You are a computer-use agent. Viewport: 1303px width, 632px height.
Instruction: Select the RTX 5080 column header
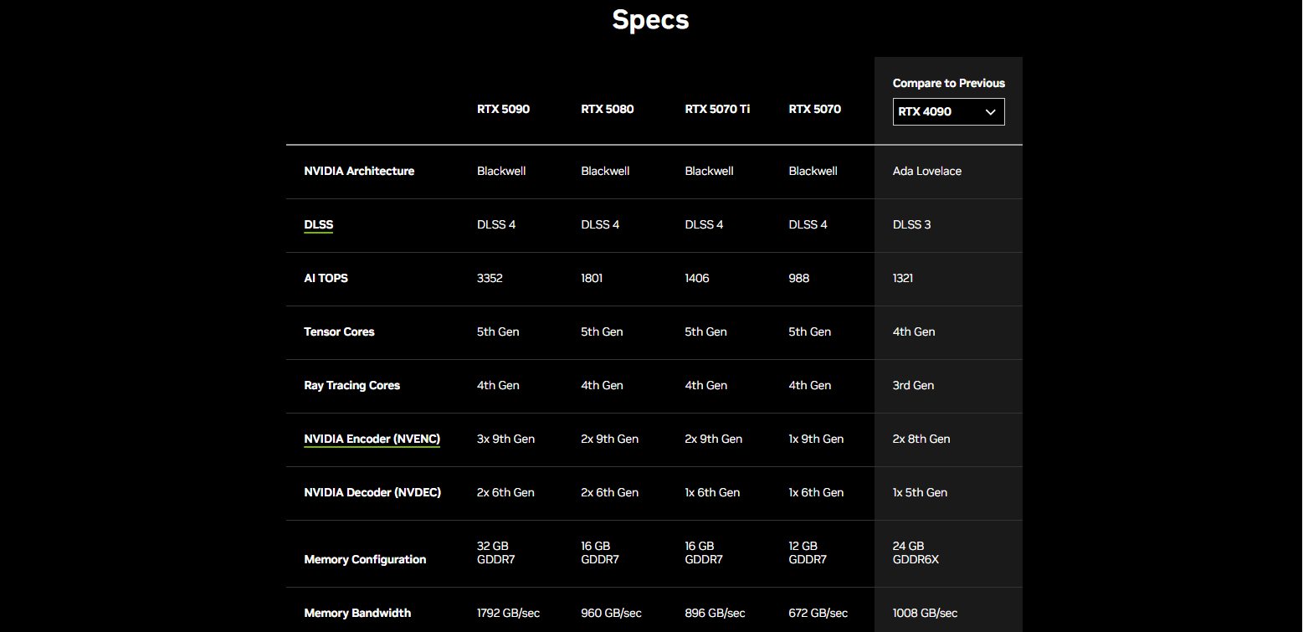(607, 109)
